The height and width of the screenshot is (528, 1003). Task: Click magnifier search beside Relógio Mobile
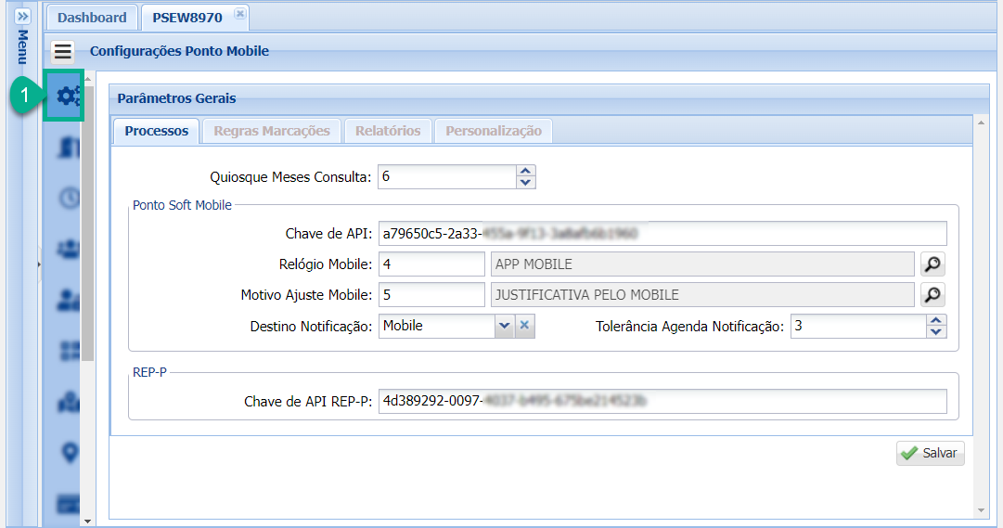pyautogui.click(x=932, y=264)
